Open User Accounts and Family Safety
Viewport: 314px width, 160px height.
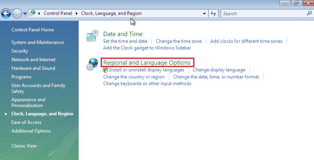coord(39,88)
